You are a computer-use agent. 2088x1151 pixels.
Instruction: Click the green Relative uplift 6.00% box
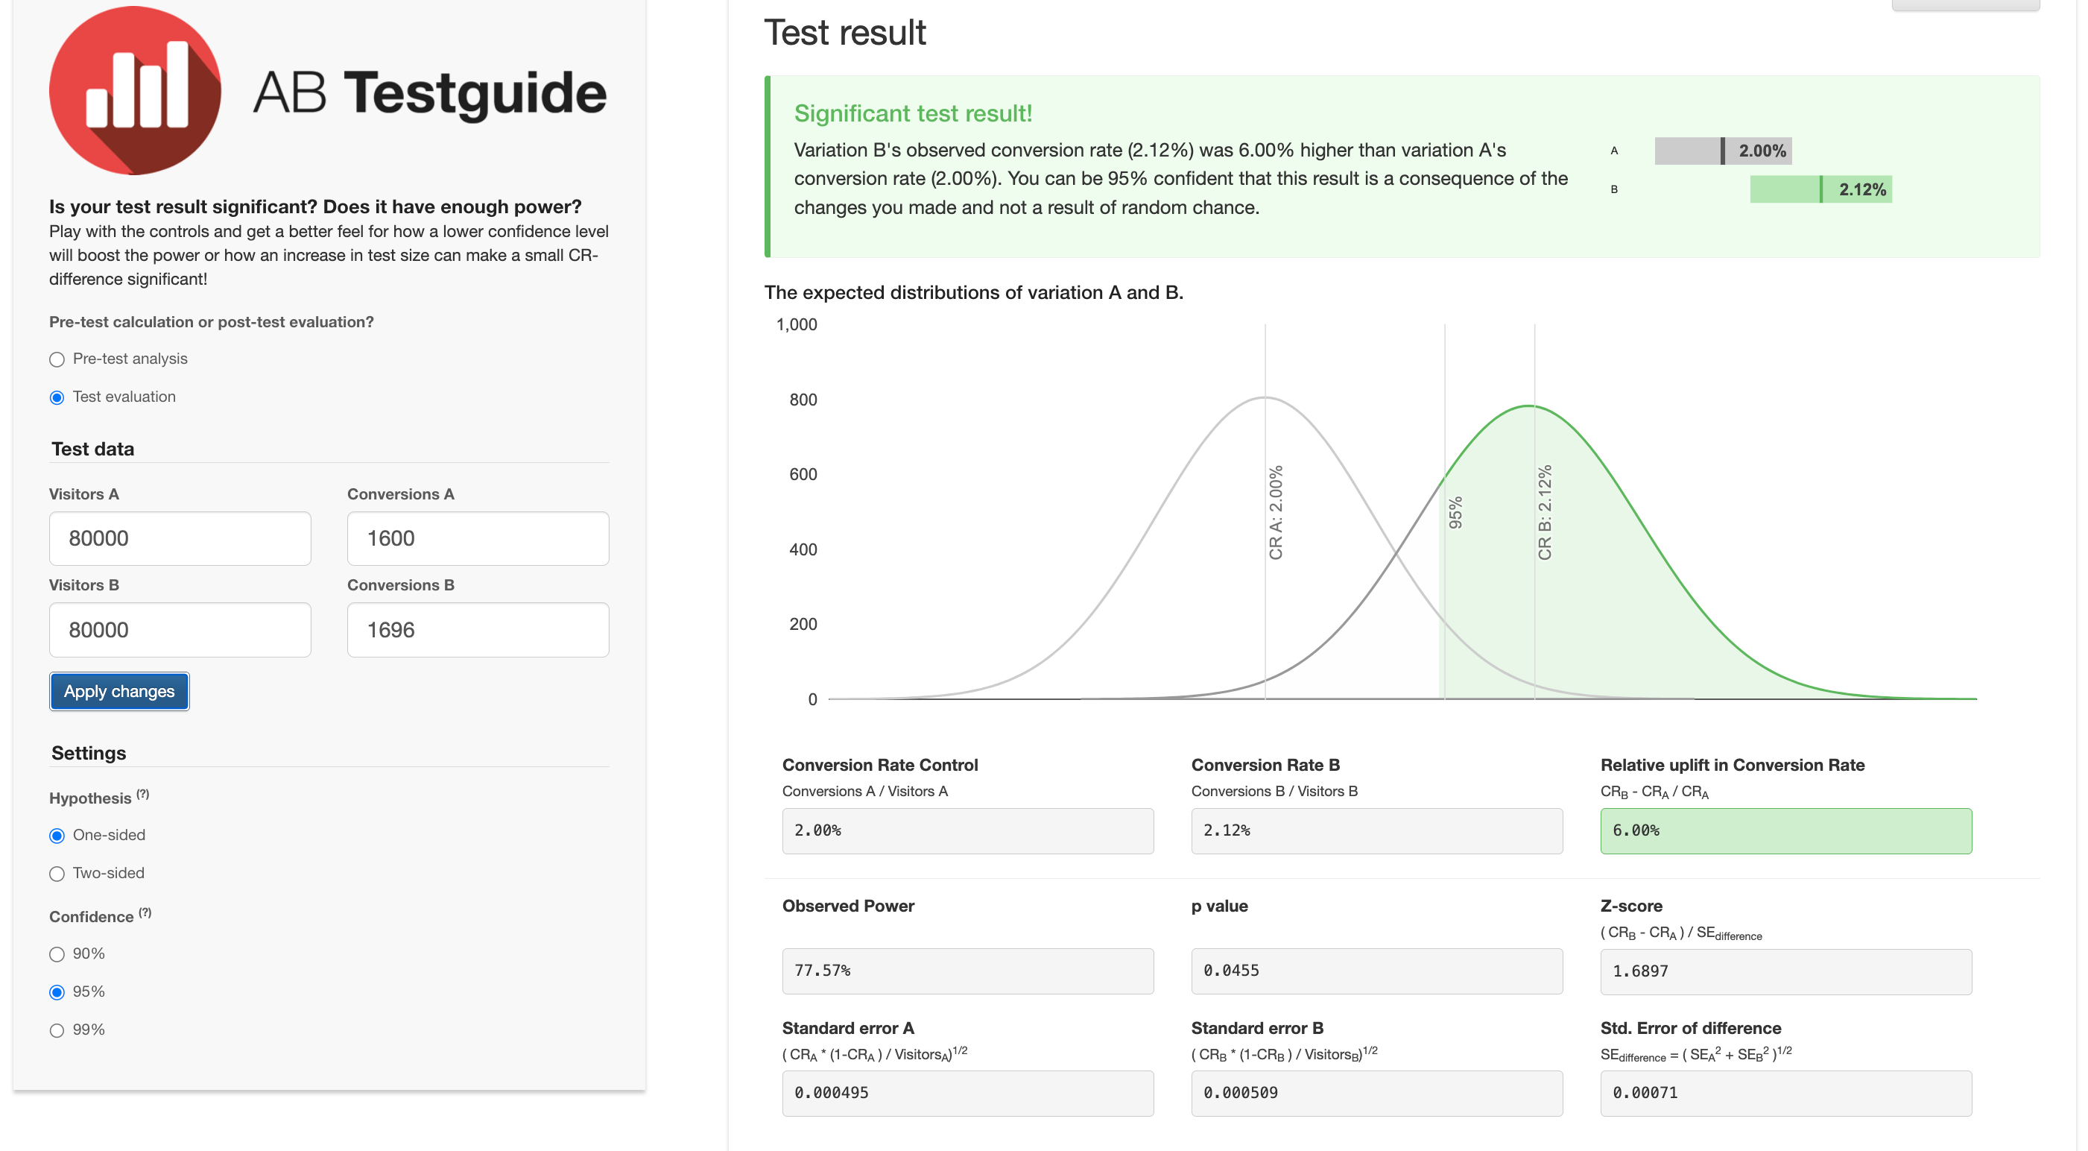1785,830
